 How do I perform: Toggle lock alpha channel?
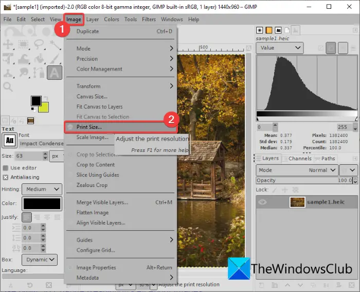(x=295, y=190)
